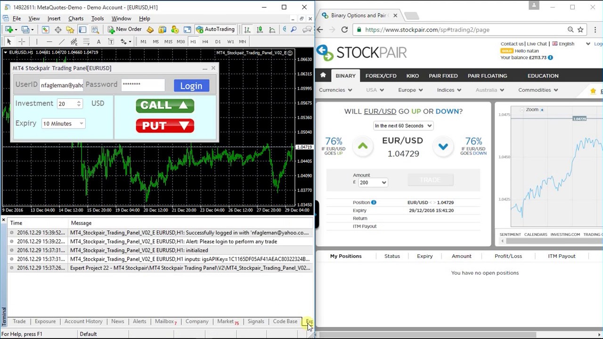Select the Fibonacci retracement tool
603x339 pixels.
[x=86, y=41]
